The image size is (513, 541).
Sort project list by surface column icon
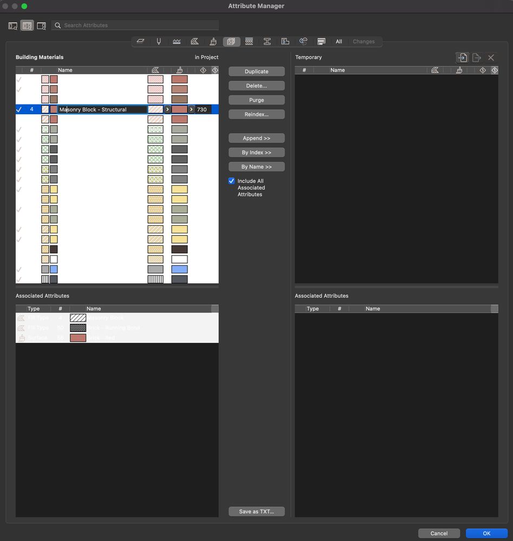(x=179, y=70)
